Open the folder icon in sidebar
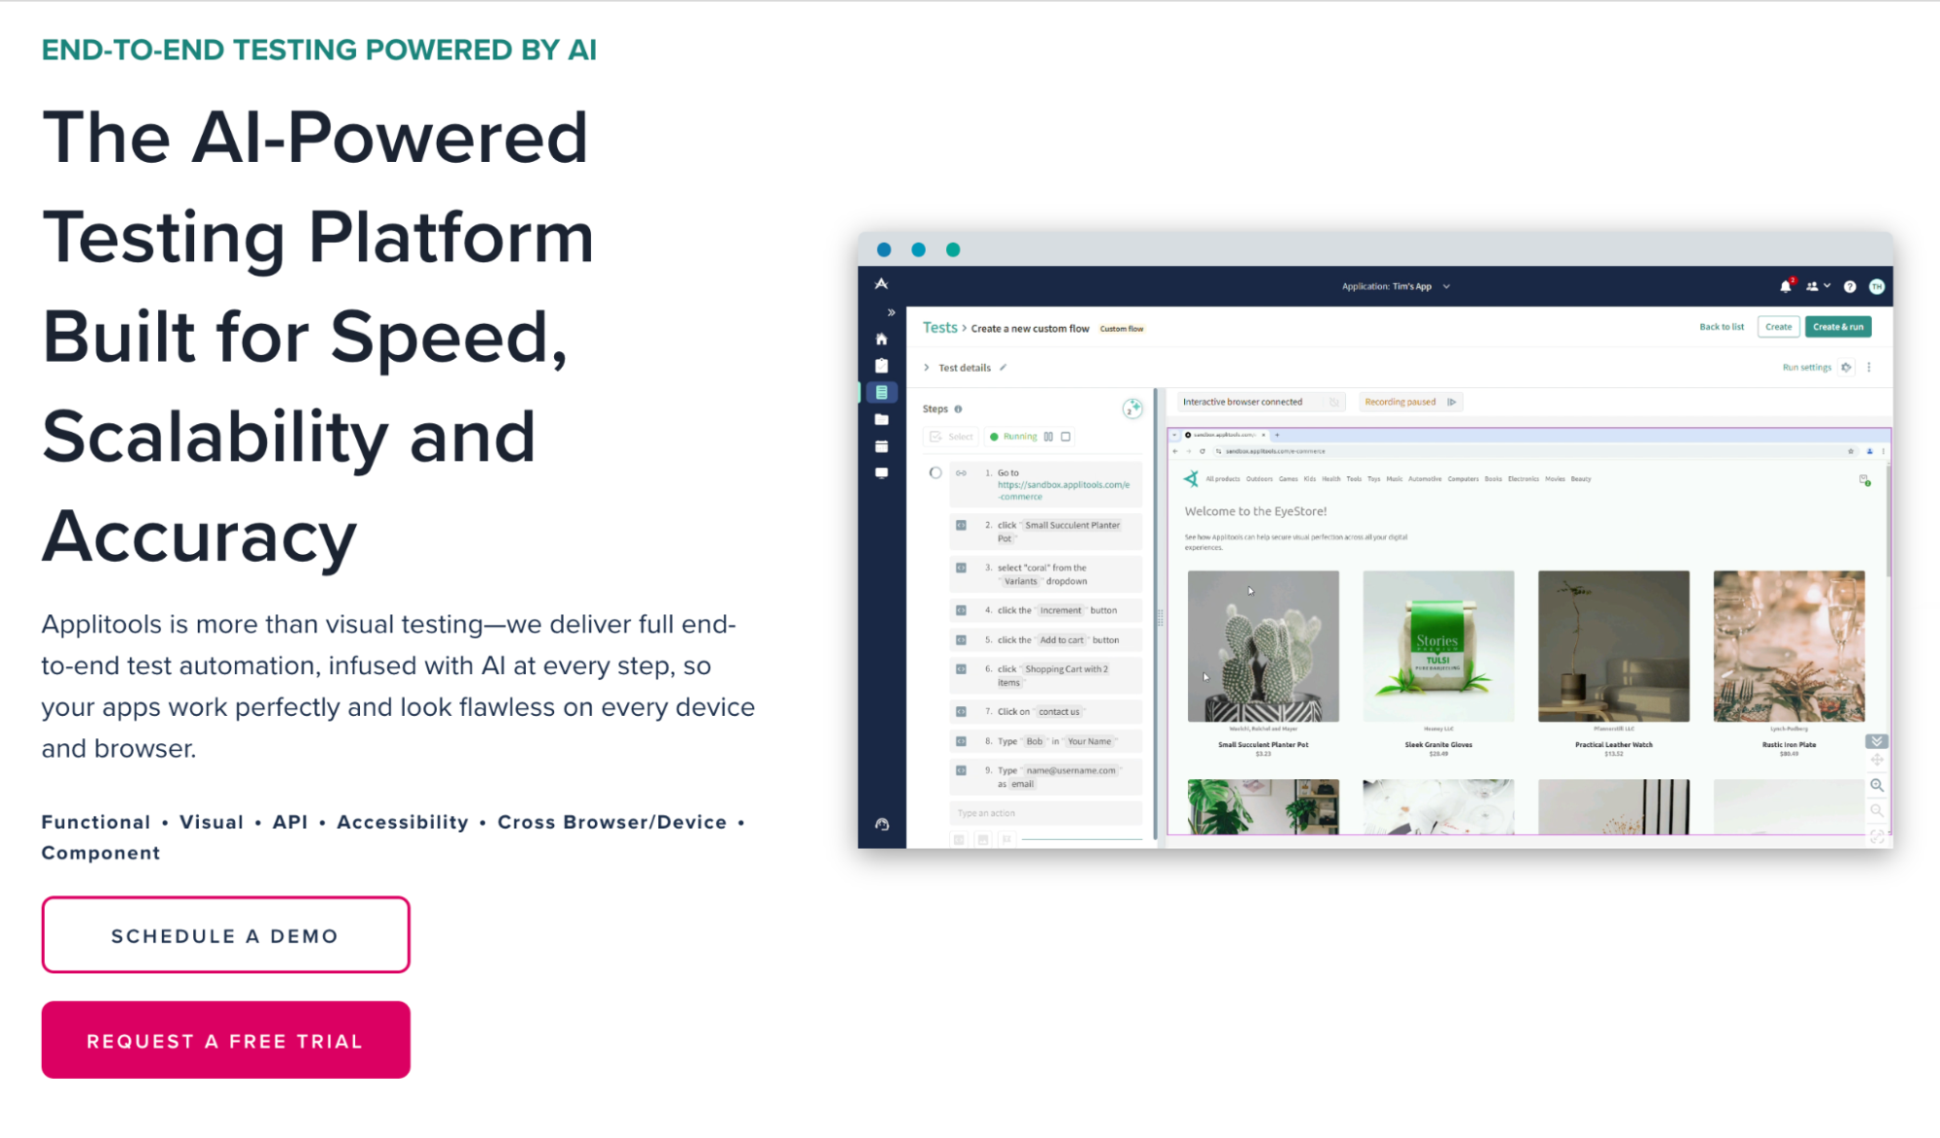Screen dimensions: 1940x1138 [881, 420]
